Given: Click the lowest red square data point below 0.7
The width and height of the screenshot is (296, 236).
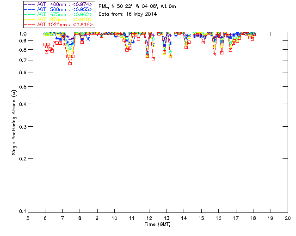Looking at the screenshot, I should point(70,64).
